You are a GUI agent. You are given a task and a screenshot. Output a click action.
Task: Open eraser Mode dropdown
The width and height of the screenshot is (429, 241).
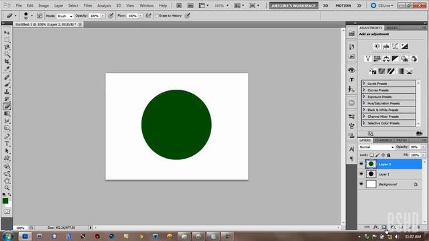click(65, 16)
